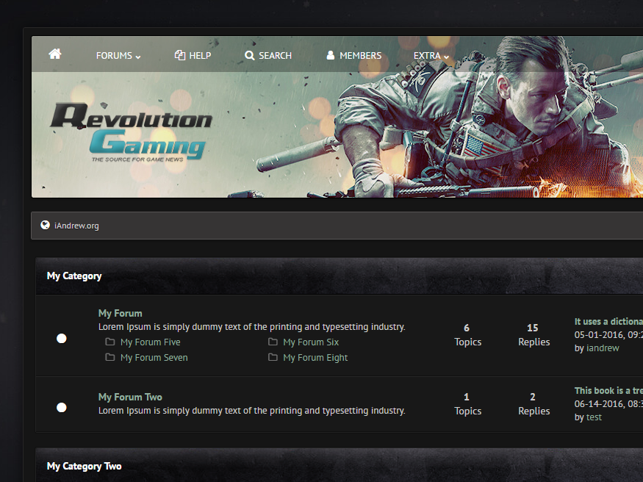Select the Search magnifier icon
Screen dimensions: 643x482
250,54
